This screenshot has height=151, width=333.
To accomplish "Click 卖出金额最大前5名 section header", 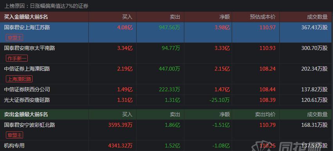I will coord(26,115).
